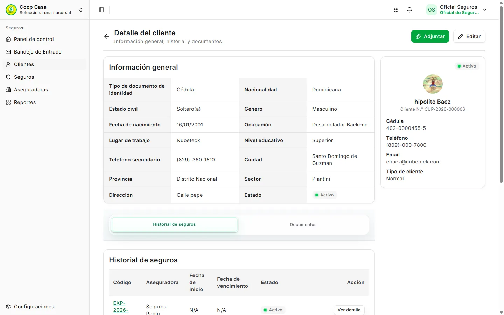Click hipolito Baez profile photo

coord(433,84)
